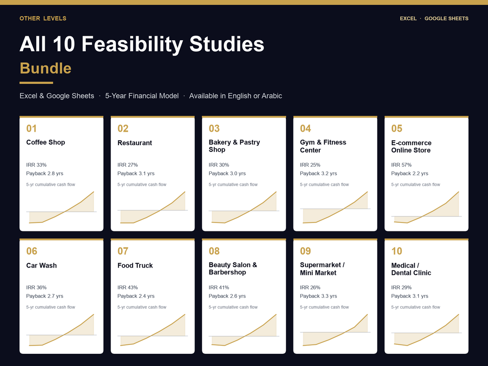This screenshot has height=366, width=488.
Task: Select the IRR 27% value
Action: click(x=128, y=165)
